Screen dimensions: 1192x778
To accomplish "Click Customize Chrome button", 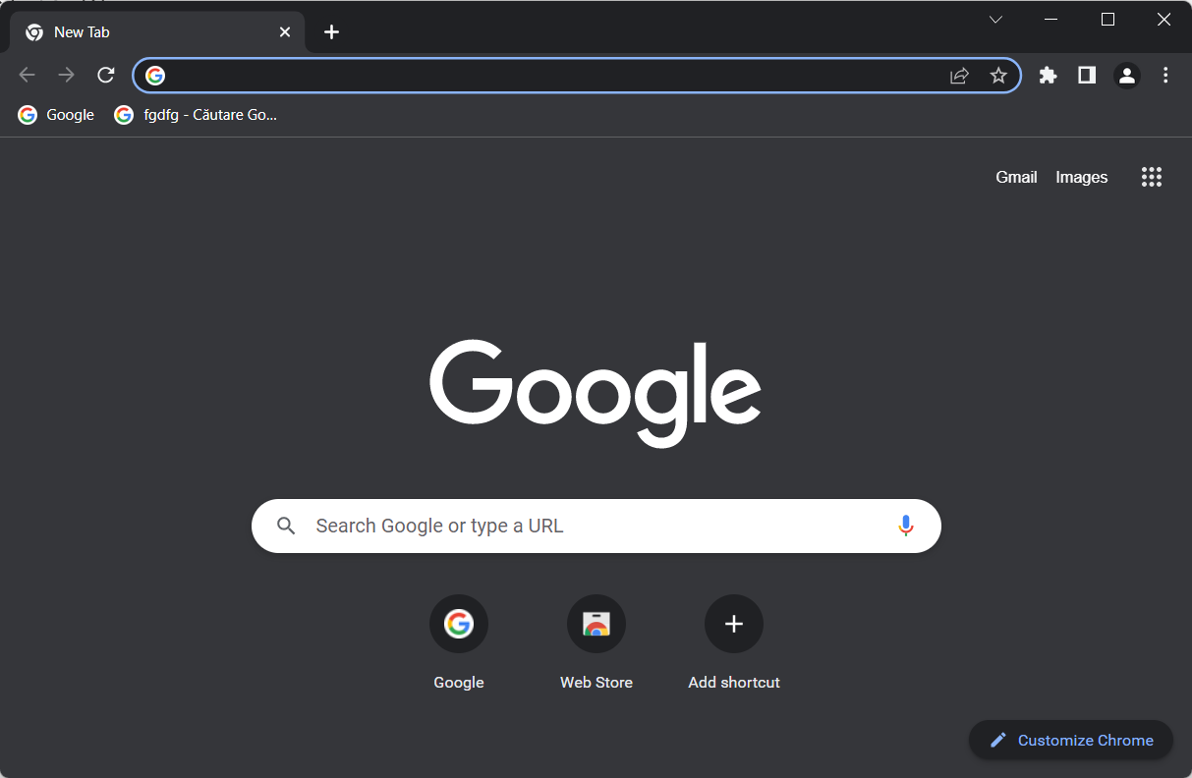I will click(x=1071, y=740).
